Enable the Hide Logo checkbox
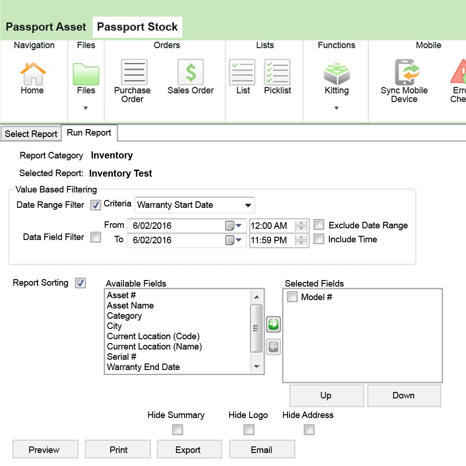The height and width of the screenshot is (466, 466). pos(249,430)
